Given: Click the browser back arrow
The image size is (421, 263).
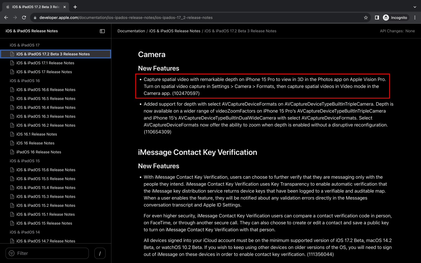Looking at the screenshot, I should click(6, 18).
